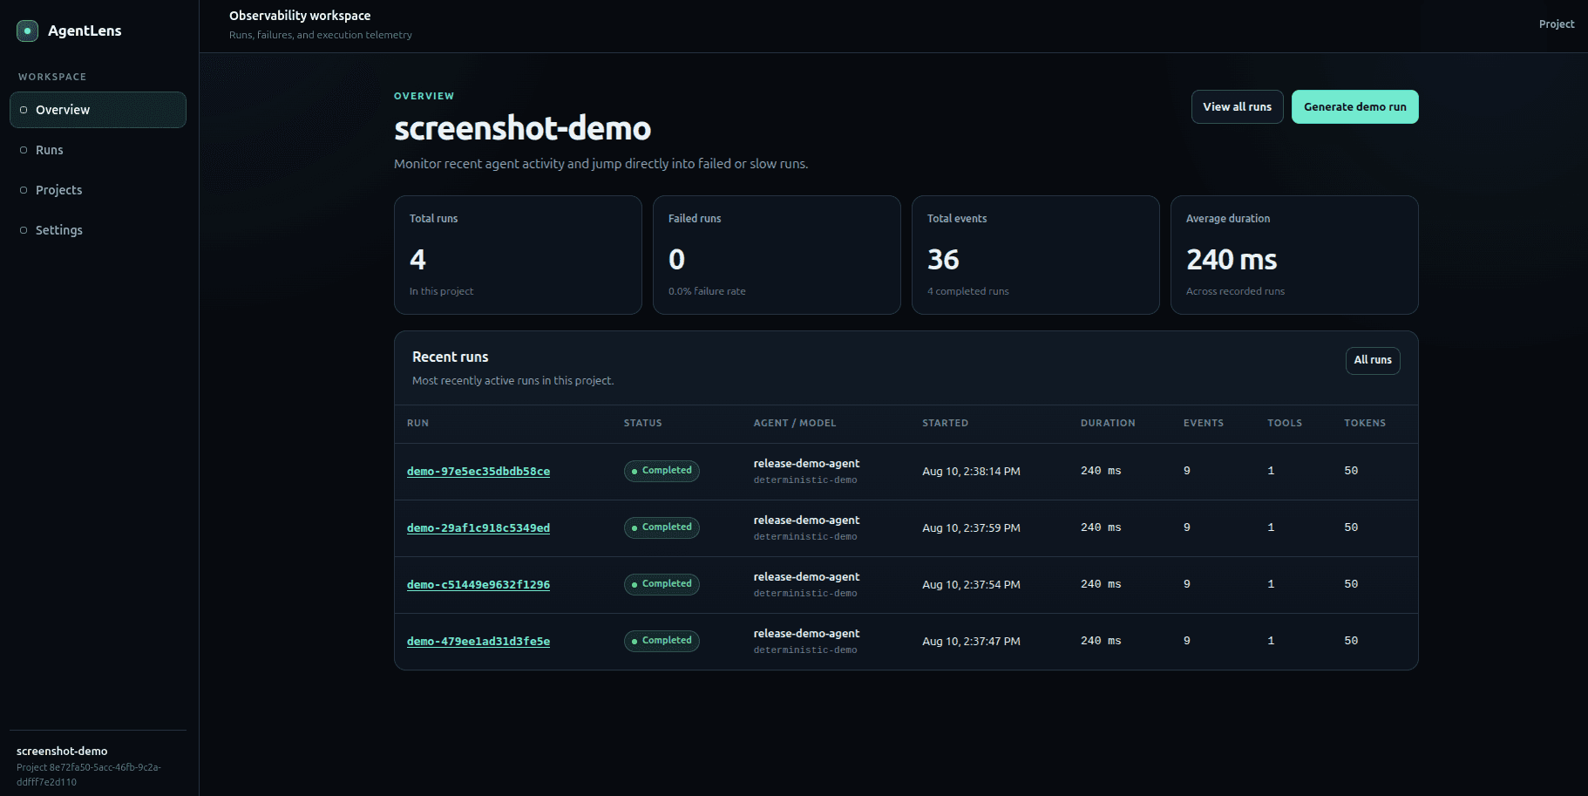Click the TOKENS column header
1588x796 pixels.
click(x=1365, y=423)
